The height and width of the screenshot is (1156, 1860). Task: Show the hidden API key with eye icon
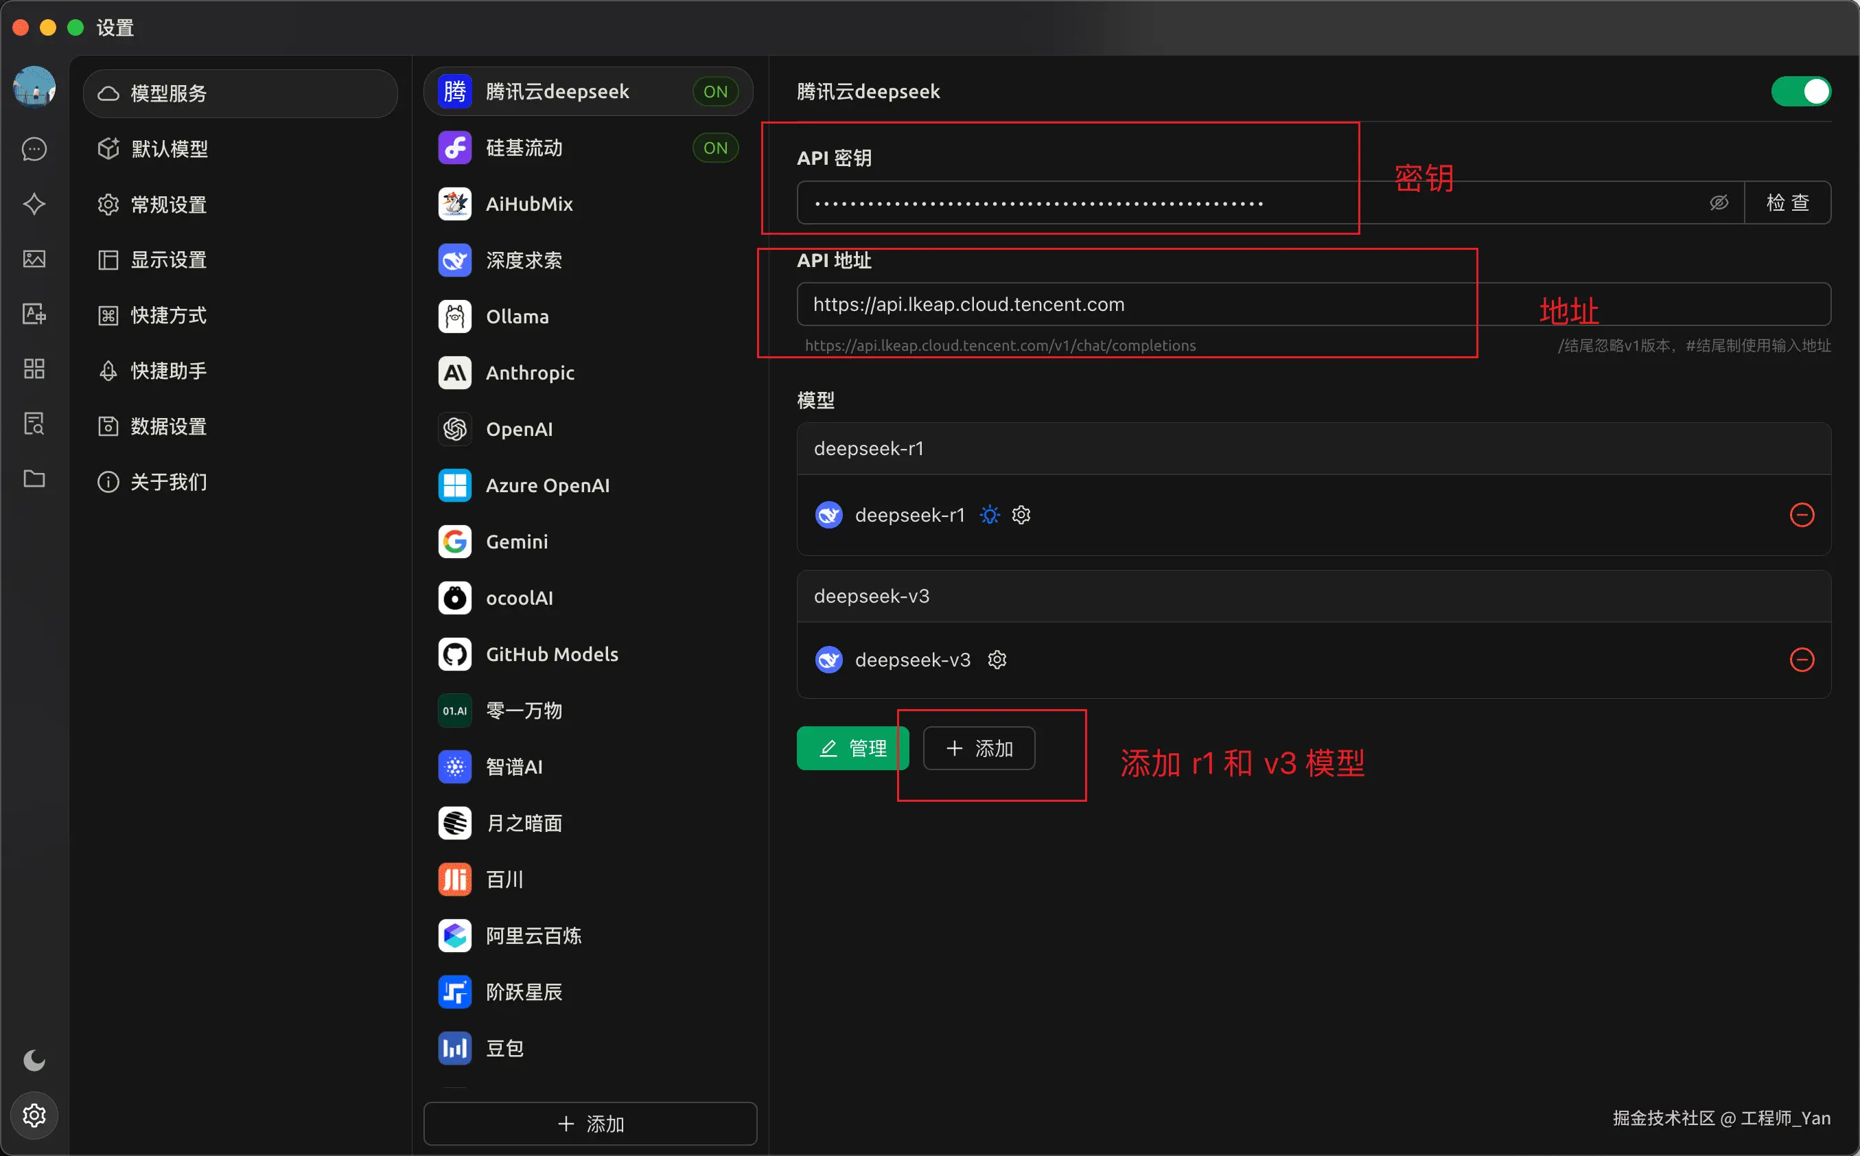tap(1719, 203)
